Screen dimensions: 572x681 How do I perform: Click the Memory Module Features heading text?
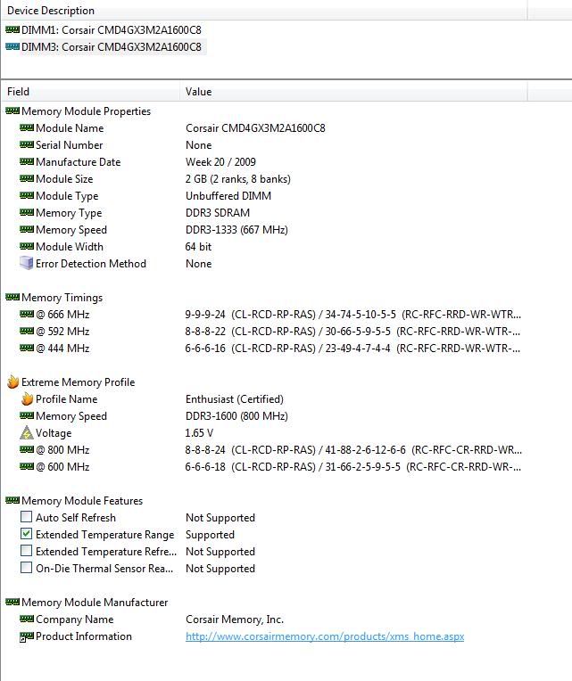point(82,501)
